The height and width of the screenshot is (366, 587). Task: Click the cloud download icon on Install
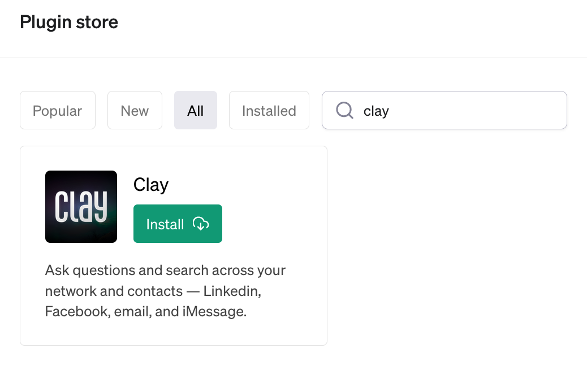coord(201,224)
